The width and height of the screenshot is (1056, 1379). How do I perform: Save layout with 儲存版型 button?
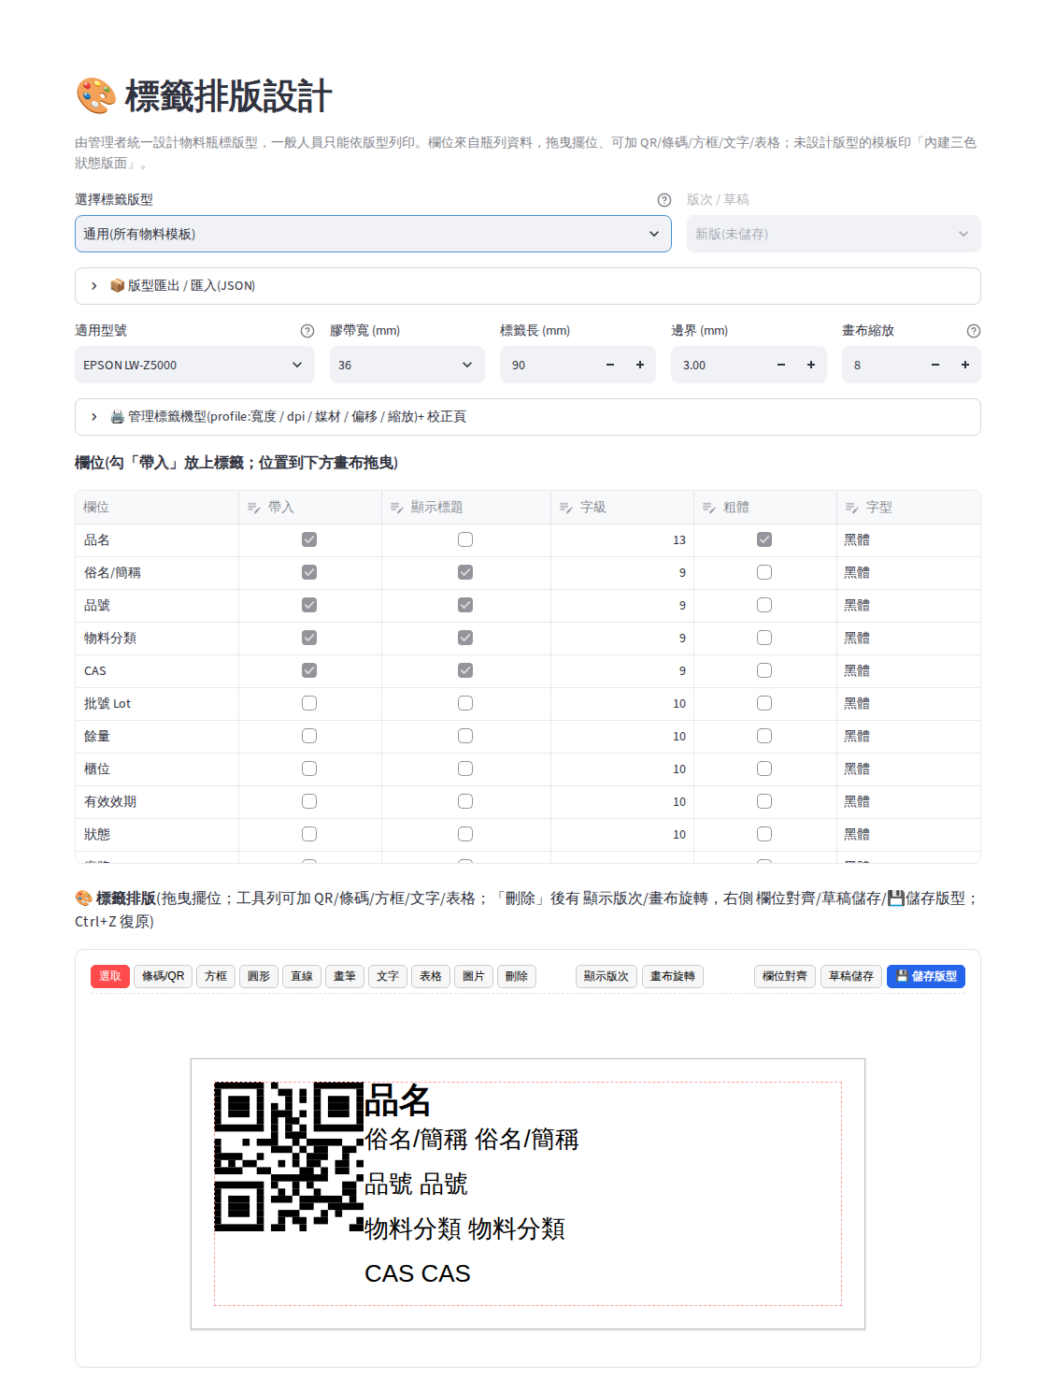pyautogui.click(x=926, y=976)
